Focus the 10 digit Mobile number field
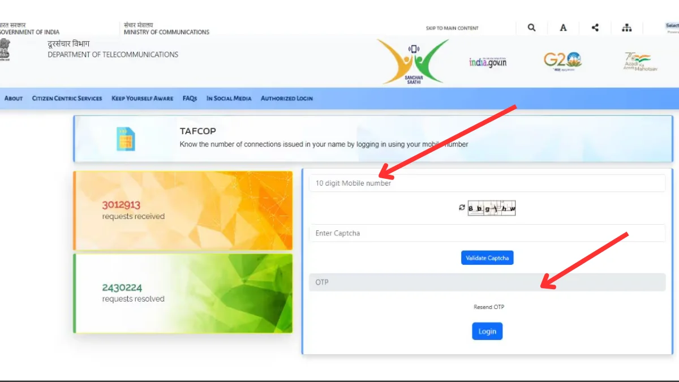679x382 pixels. [x=487, y=183]
